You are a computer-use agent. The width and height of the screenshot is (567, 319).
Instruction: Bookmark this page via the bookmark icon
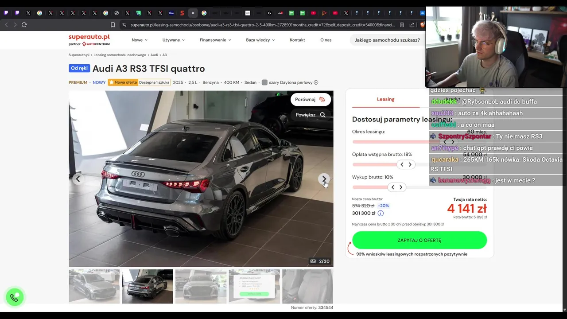click(x=113, y=25)
